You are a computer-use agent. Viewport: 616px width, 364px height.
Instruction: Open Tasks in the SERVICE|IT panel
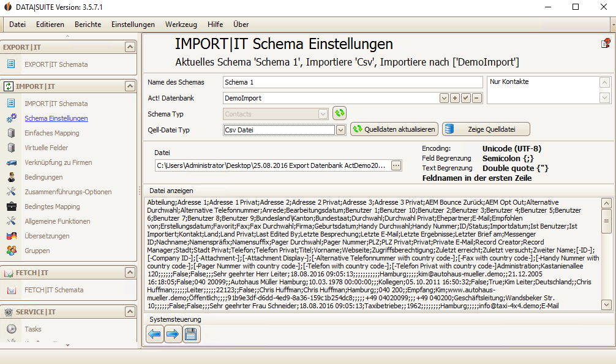point(33,329)
